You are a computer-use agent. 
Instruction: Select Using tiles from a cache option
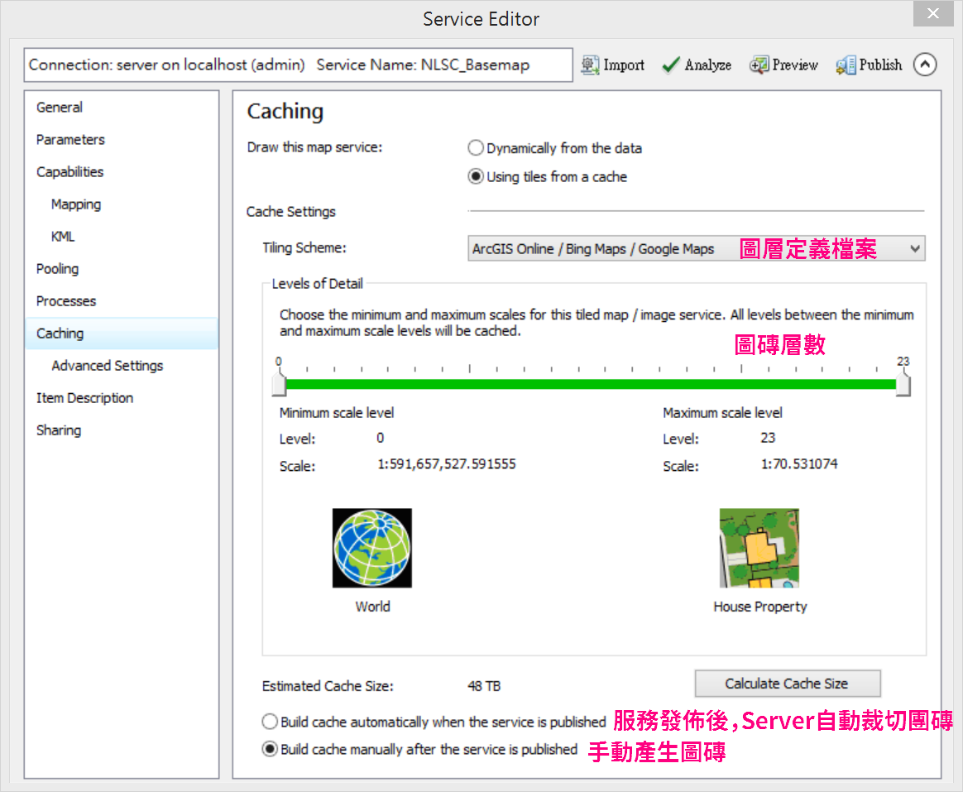coord(476,177)
